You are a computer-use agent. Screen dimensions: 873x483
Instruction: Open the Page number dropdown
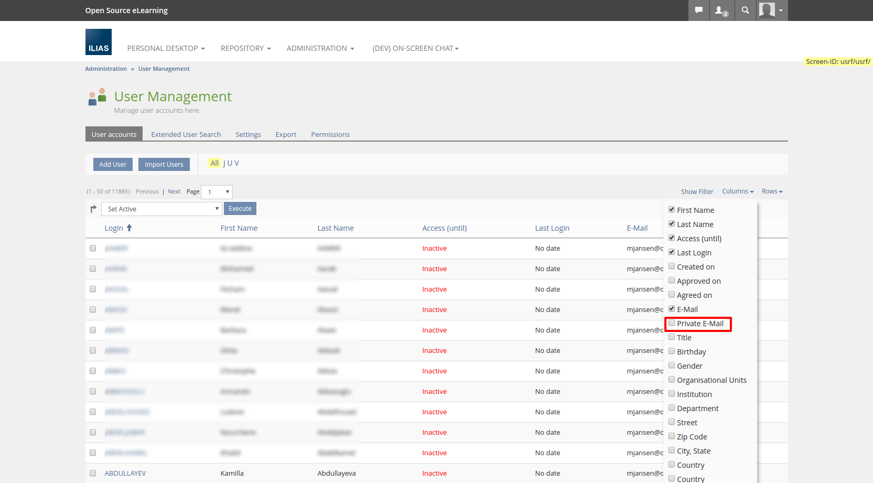(217, 192)
